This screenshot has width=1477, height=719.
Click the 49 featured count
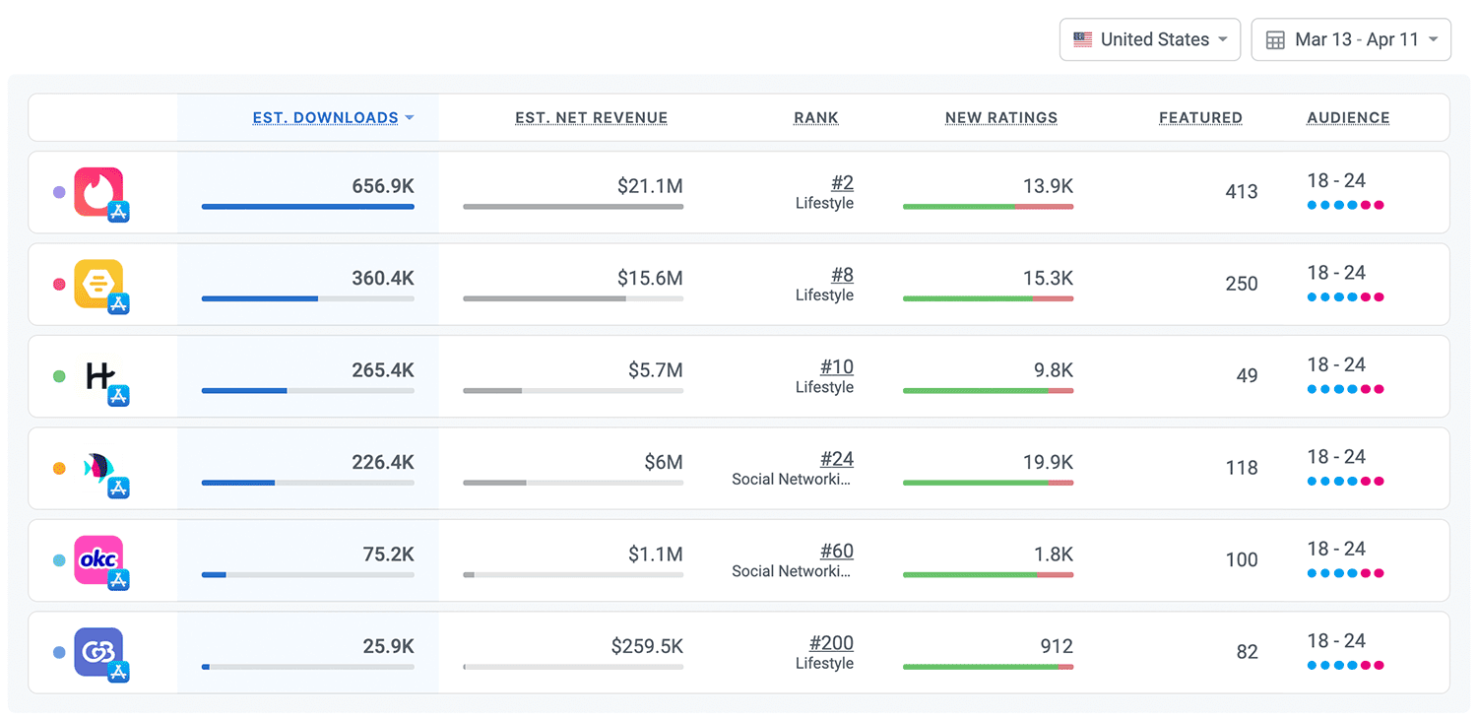click(1247, 375)
